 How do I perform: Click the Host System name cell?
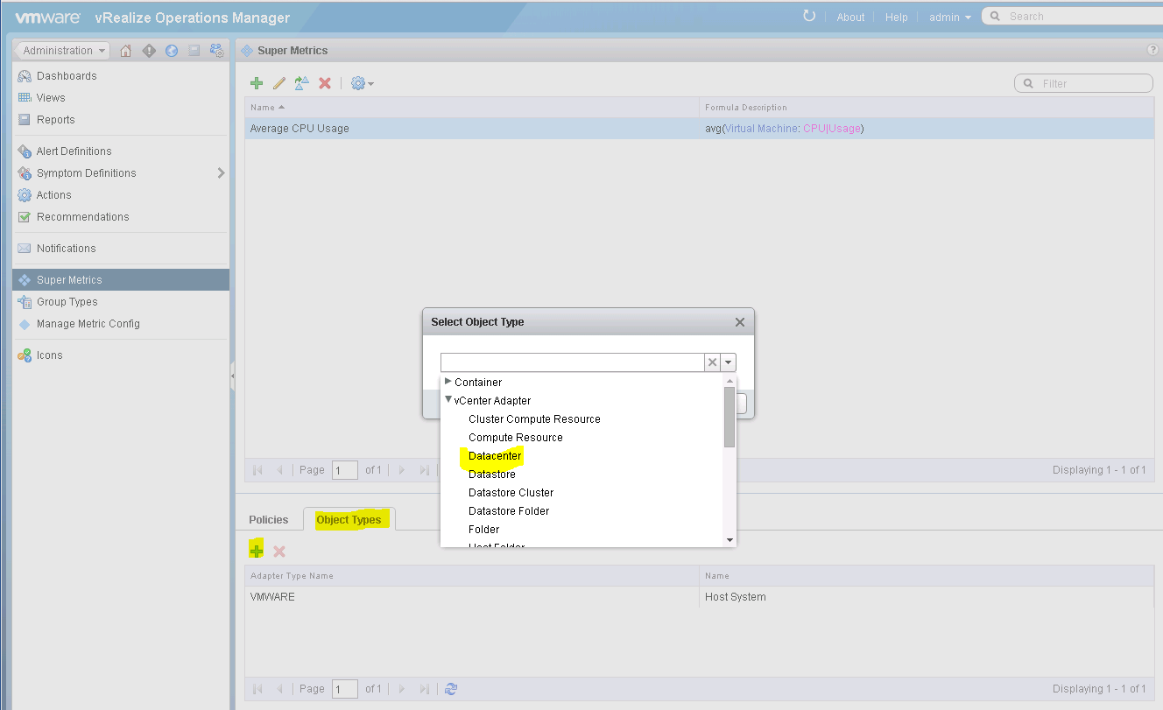point(736,597)
